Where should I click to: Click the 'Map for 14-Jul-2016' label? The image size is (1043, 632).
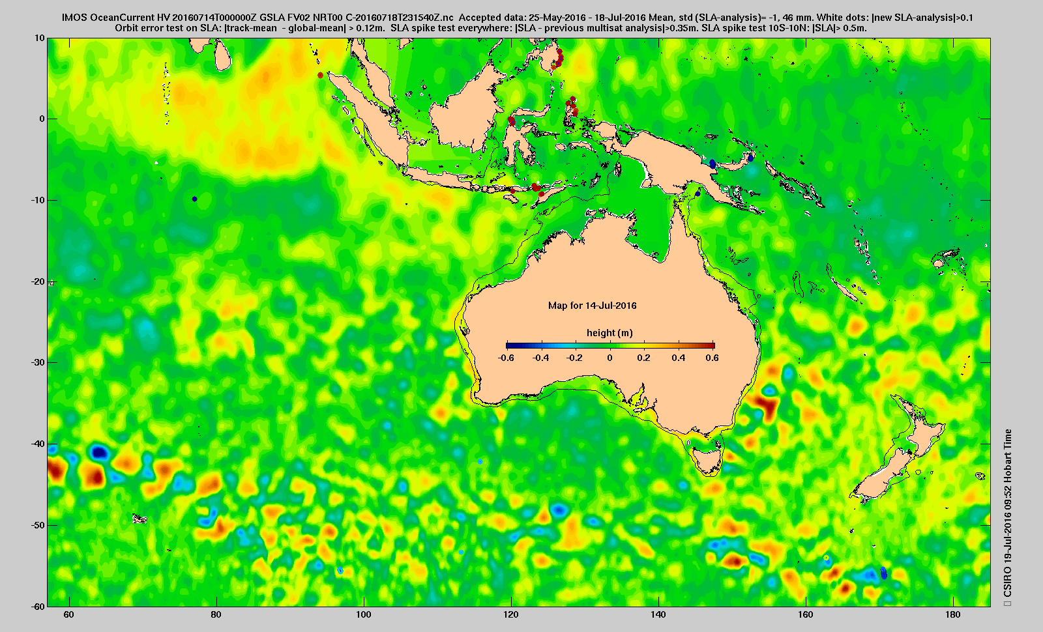(592, 305)
